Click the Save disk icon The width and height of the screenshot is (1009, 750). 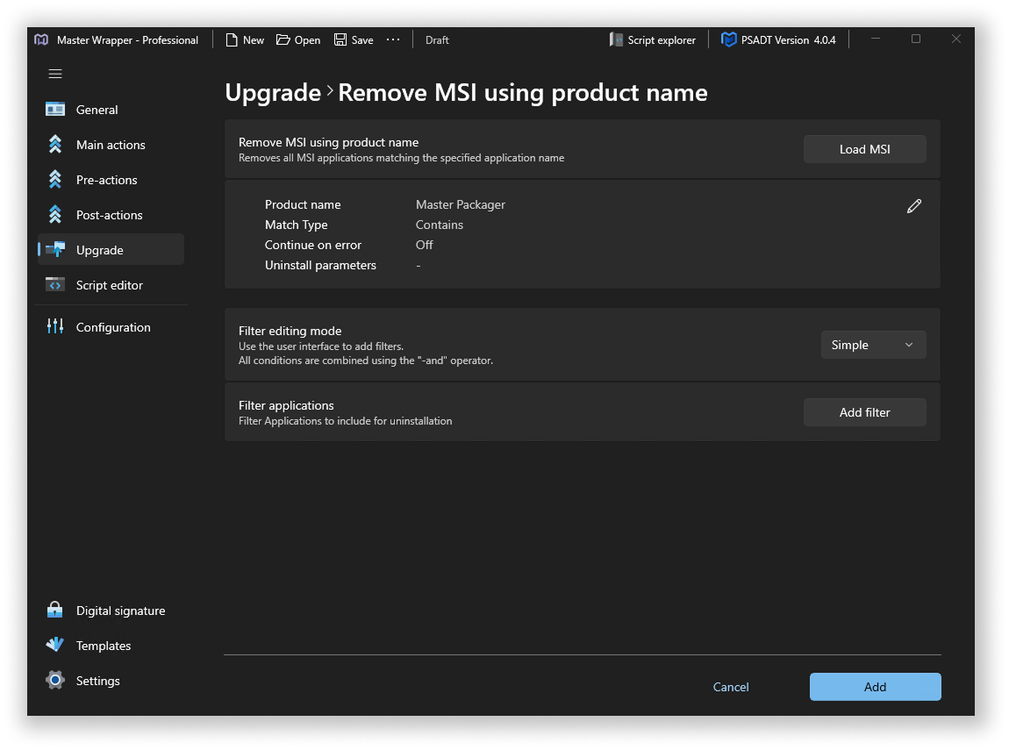click(x=340, y=40)
